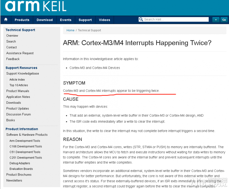
Task: Open the Products menu
Action: tap(22, 20)
